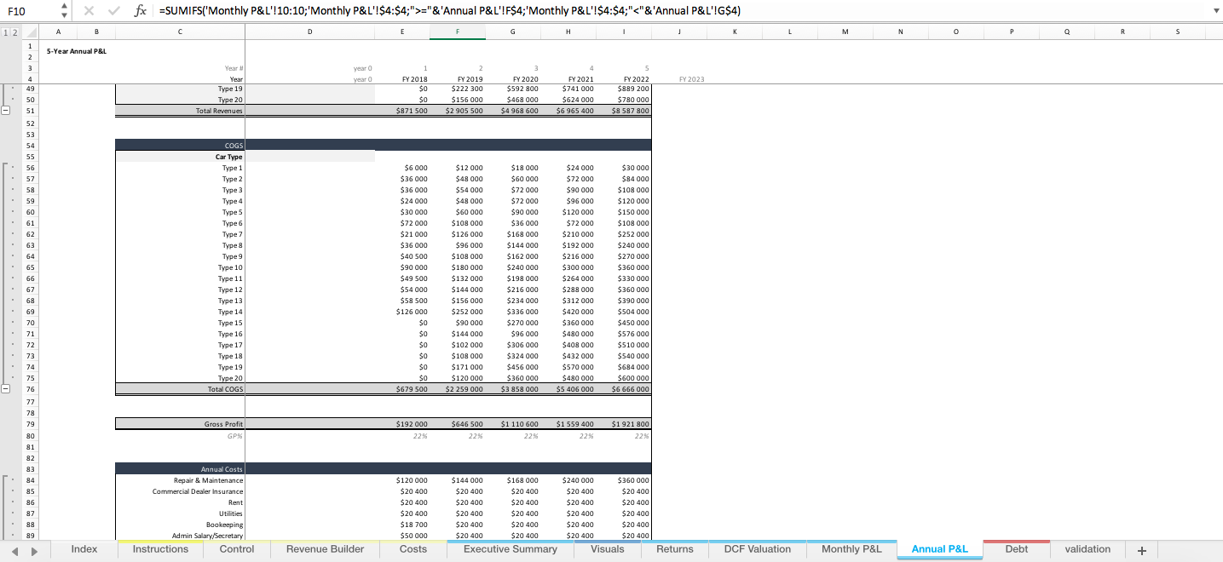The width and height of the screenshot is (1223, 562).
Task: Open the DCF Valuation sheet tab
Action: tap(756, 549)
